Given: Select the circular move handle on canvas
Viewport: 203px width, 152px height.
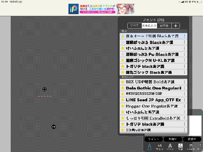Looking at the screenshot, I should (x=44, y=89).
